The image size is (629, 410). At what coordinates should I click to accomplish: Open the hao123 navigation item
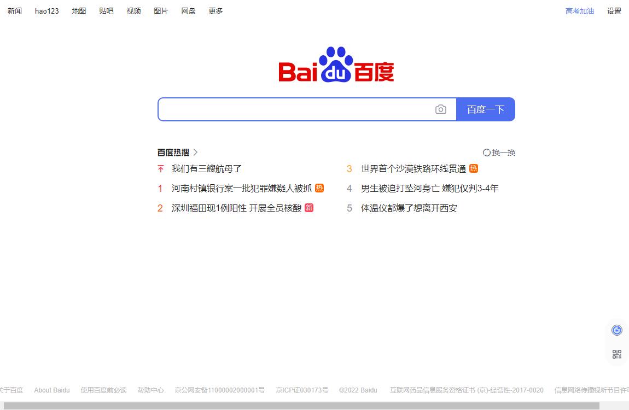(x=47, y=11)
